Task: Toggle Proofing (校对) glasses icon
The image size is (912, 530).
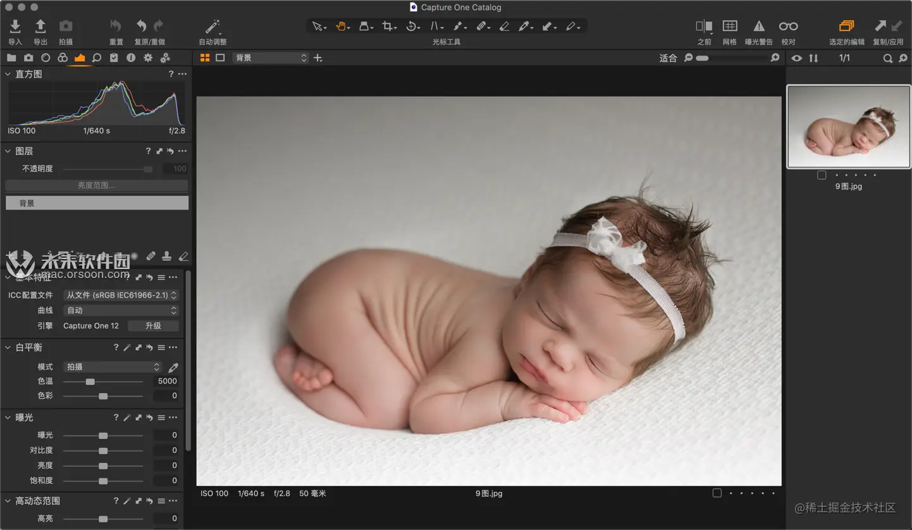Action: point(788,26)
